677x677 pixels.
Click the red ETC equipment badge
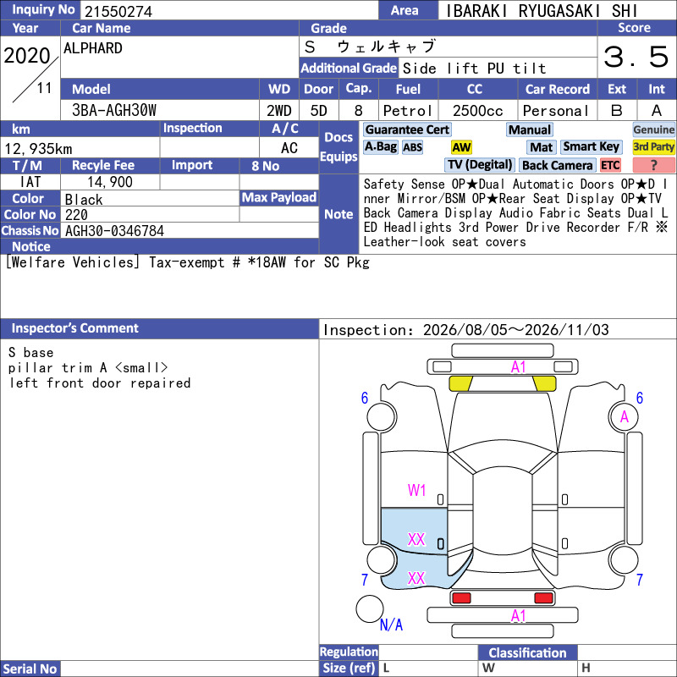pos(610,165)
